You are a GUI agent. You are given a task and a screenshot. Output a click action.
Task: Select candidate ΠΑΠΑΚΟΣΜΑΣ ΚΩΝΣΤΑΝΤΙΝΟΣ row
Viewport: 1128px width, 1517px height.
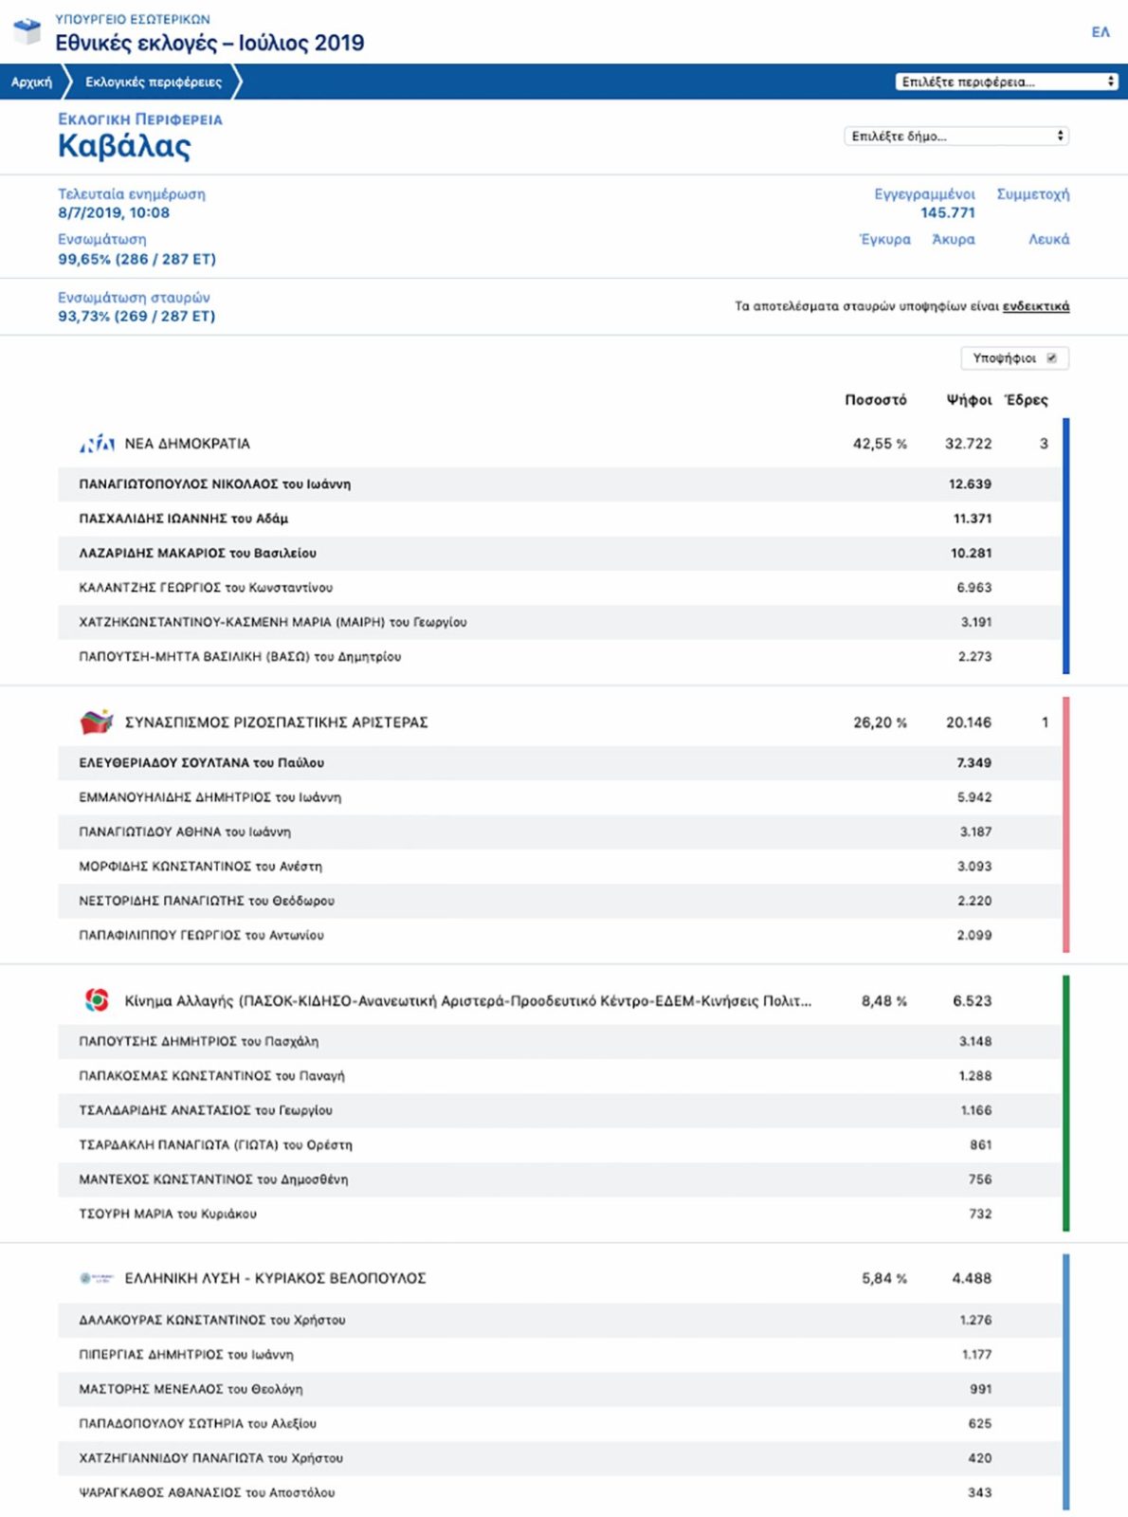point(559,1076)
